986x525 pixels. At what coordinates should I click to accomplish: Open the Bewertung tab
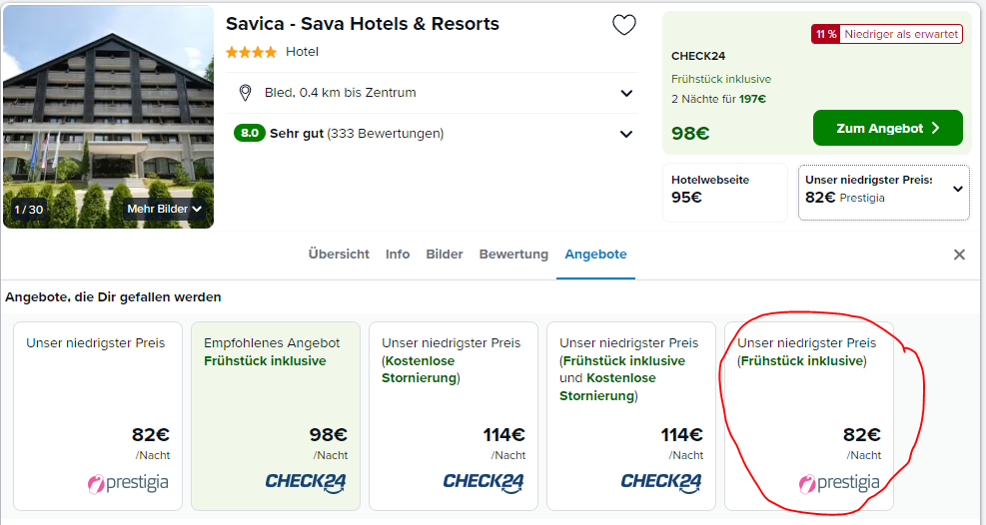[x=513, y=255]
